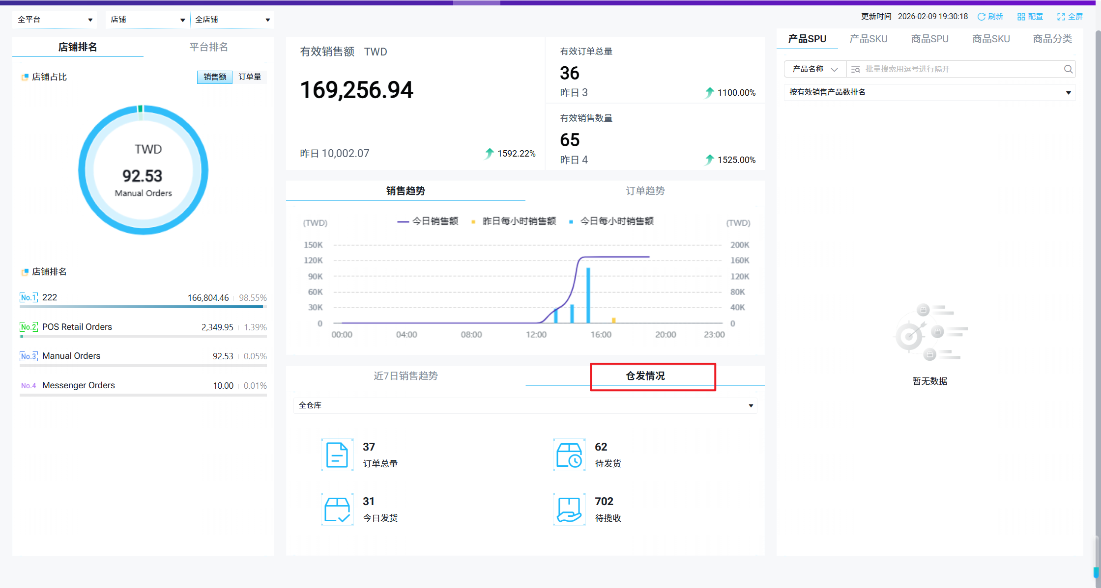Click the 订单总量 document icon
1101x588 pixels.
[337, 455]
